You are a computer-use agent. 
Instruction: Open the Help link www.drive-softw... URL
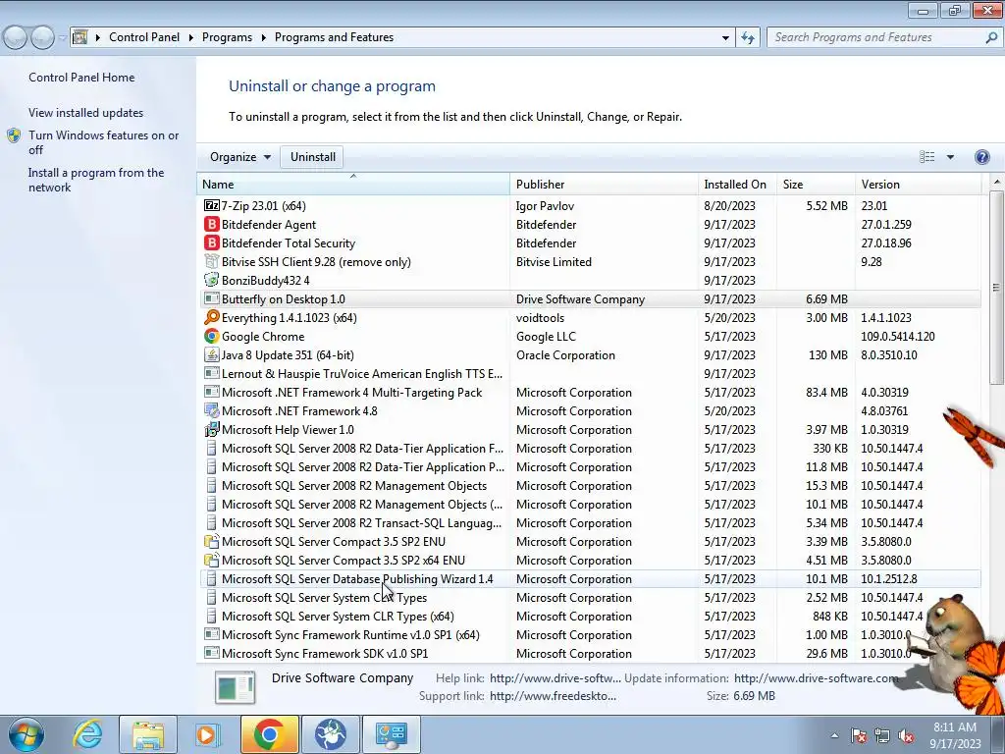pyautogui.click(x=555, y=677)
